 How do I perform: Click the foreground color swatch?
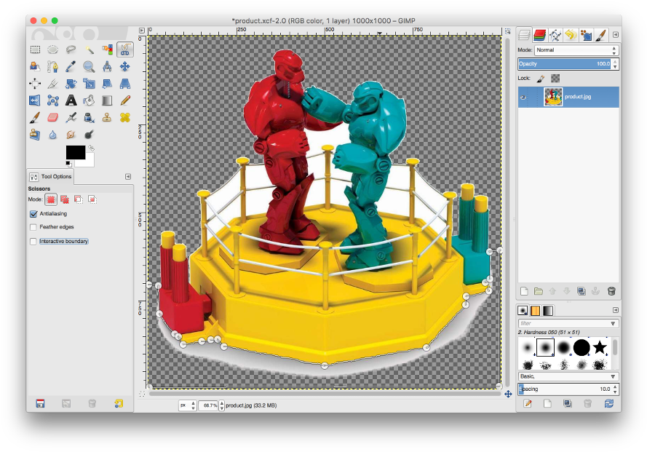pos(75,153)
